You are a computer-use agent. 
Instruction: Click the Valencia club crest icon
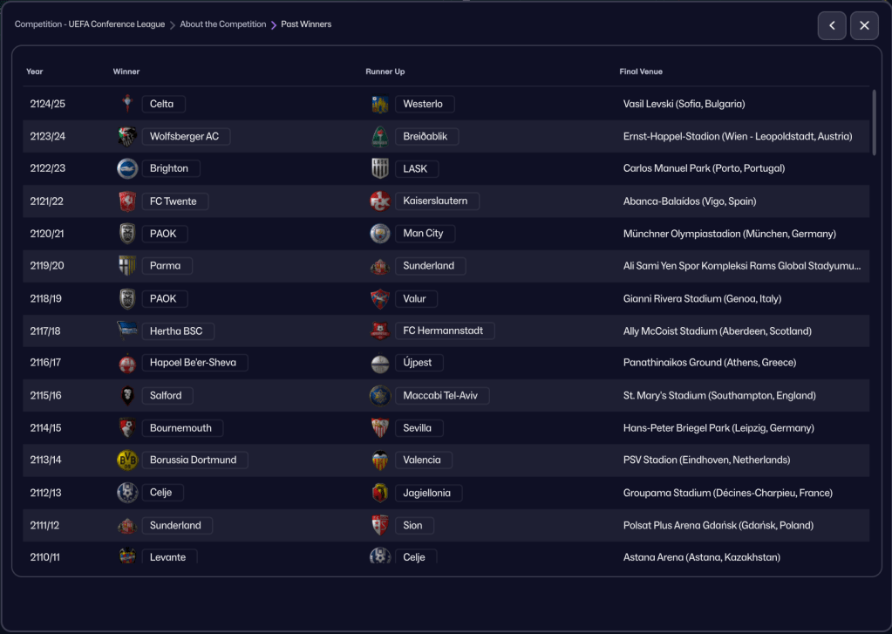tap(380, 460)
